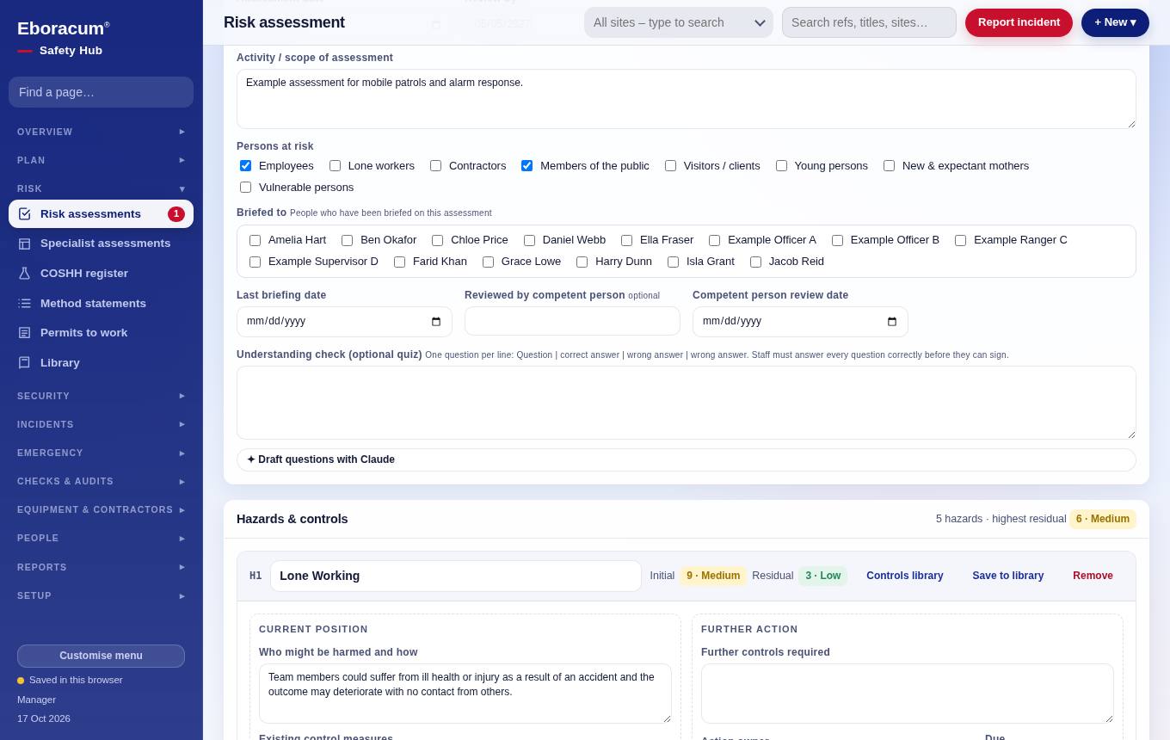Click the Lone Working hazard title field
This screenshot has width=1170, height=740.
tap(456, 576)
